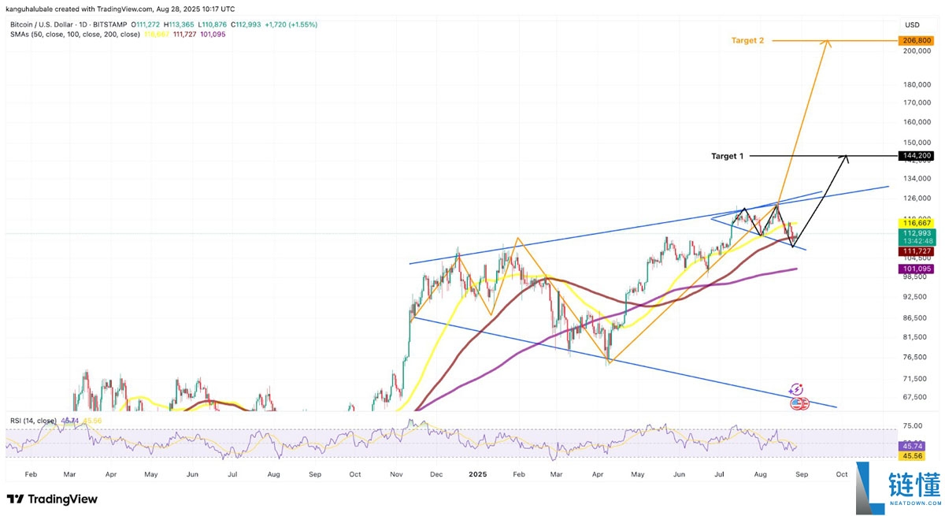Click the purple lightning event icon

tap(795, 389)
